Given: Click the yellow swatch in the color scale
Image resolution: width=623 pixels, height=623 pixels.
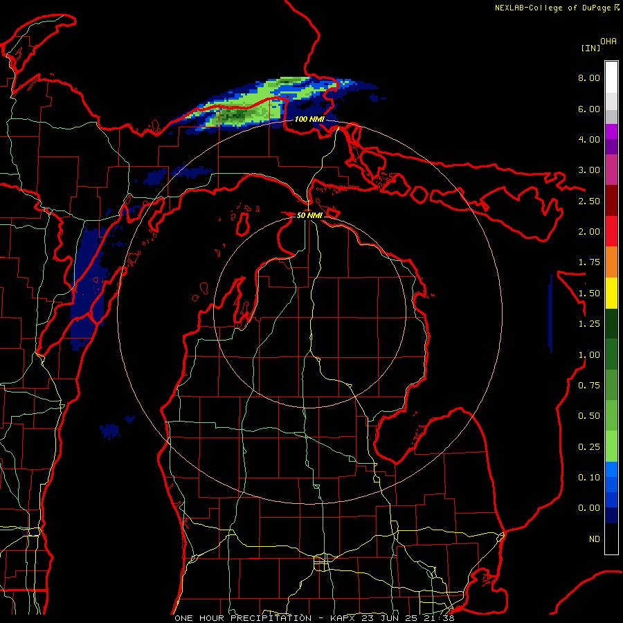Looking at the screenshot, I should [x=611, y=294].
